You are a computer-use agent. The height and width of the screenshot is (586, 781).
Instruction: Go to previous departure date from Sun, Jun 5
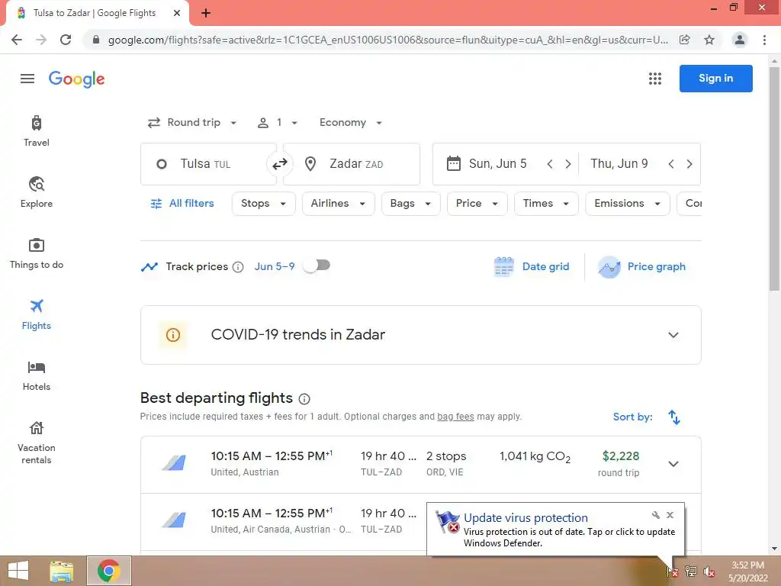tap(550, 164)
